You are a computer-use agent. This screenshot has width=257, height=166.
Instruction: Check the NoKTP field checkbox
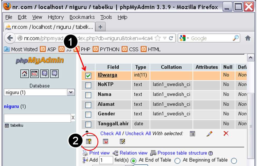pyautogui.click(x=88, y=85)
